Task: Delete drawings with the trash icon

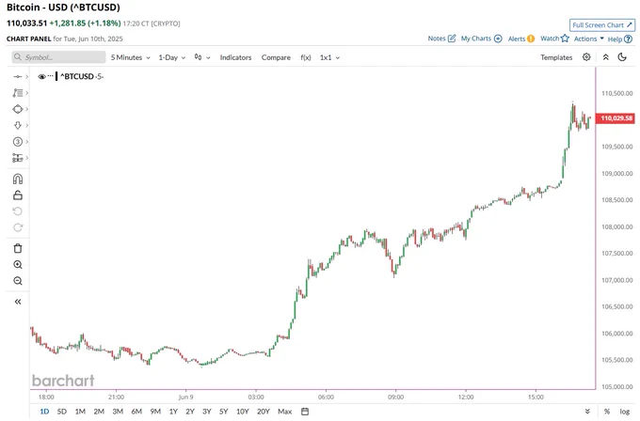Action: click(x=18, y=248)
